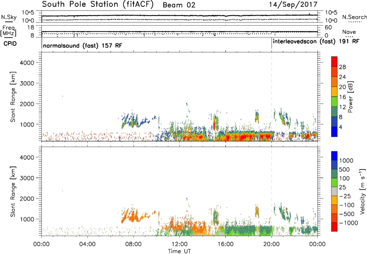This screenshot has height=254, width=367.
Task: Click the "-25" value on Velocity colorbar
Action: (345, 196)
